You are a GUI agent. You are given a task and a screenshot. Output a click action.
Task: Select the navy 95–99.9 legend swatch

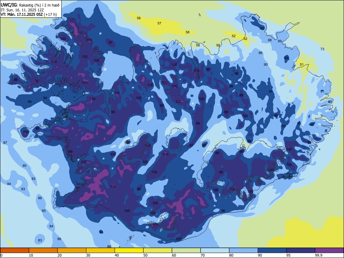[x=301, y=250]
